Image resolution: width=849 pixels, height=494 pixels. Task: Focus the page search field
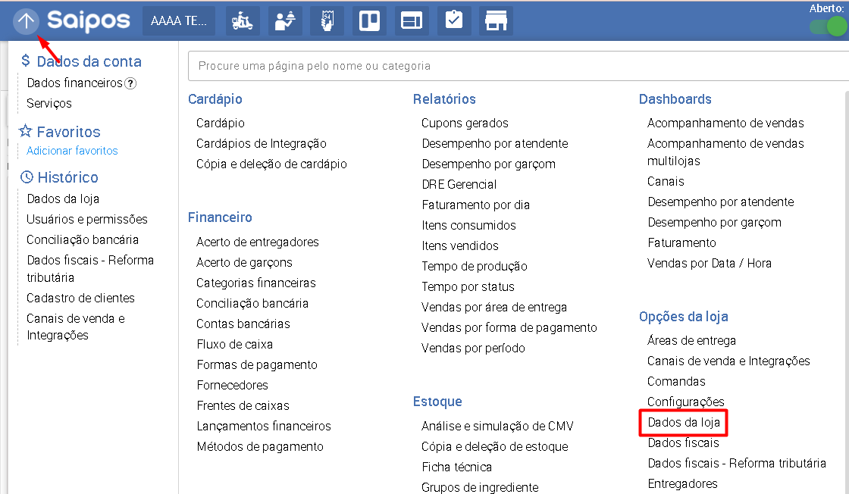tap(518, 66)
